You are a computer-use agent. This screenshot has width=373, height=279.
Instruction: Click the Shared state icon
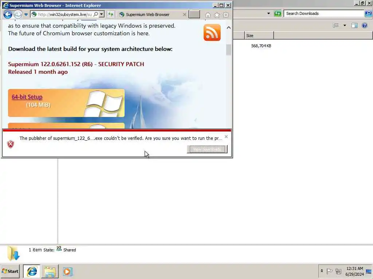click(x=59, y=249)
